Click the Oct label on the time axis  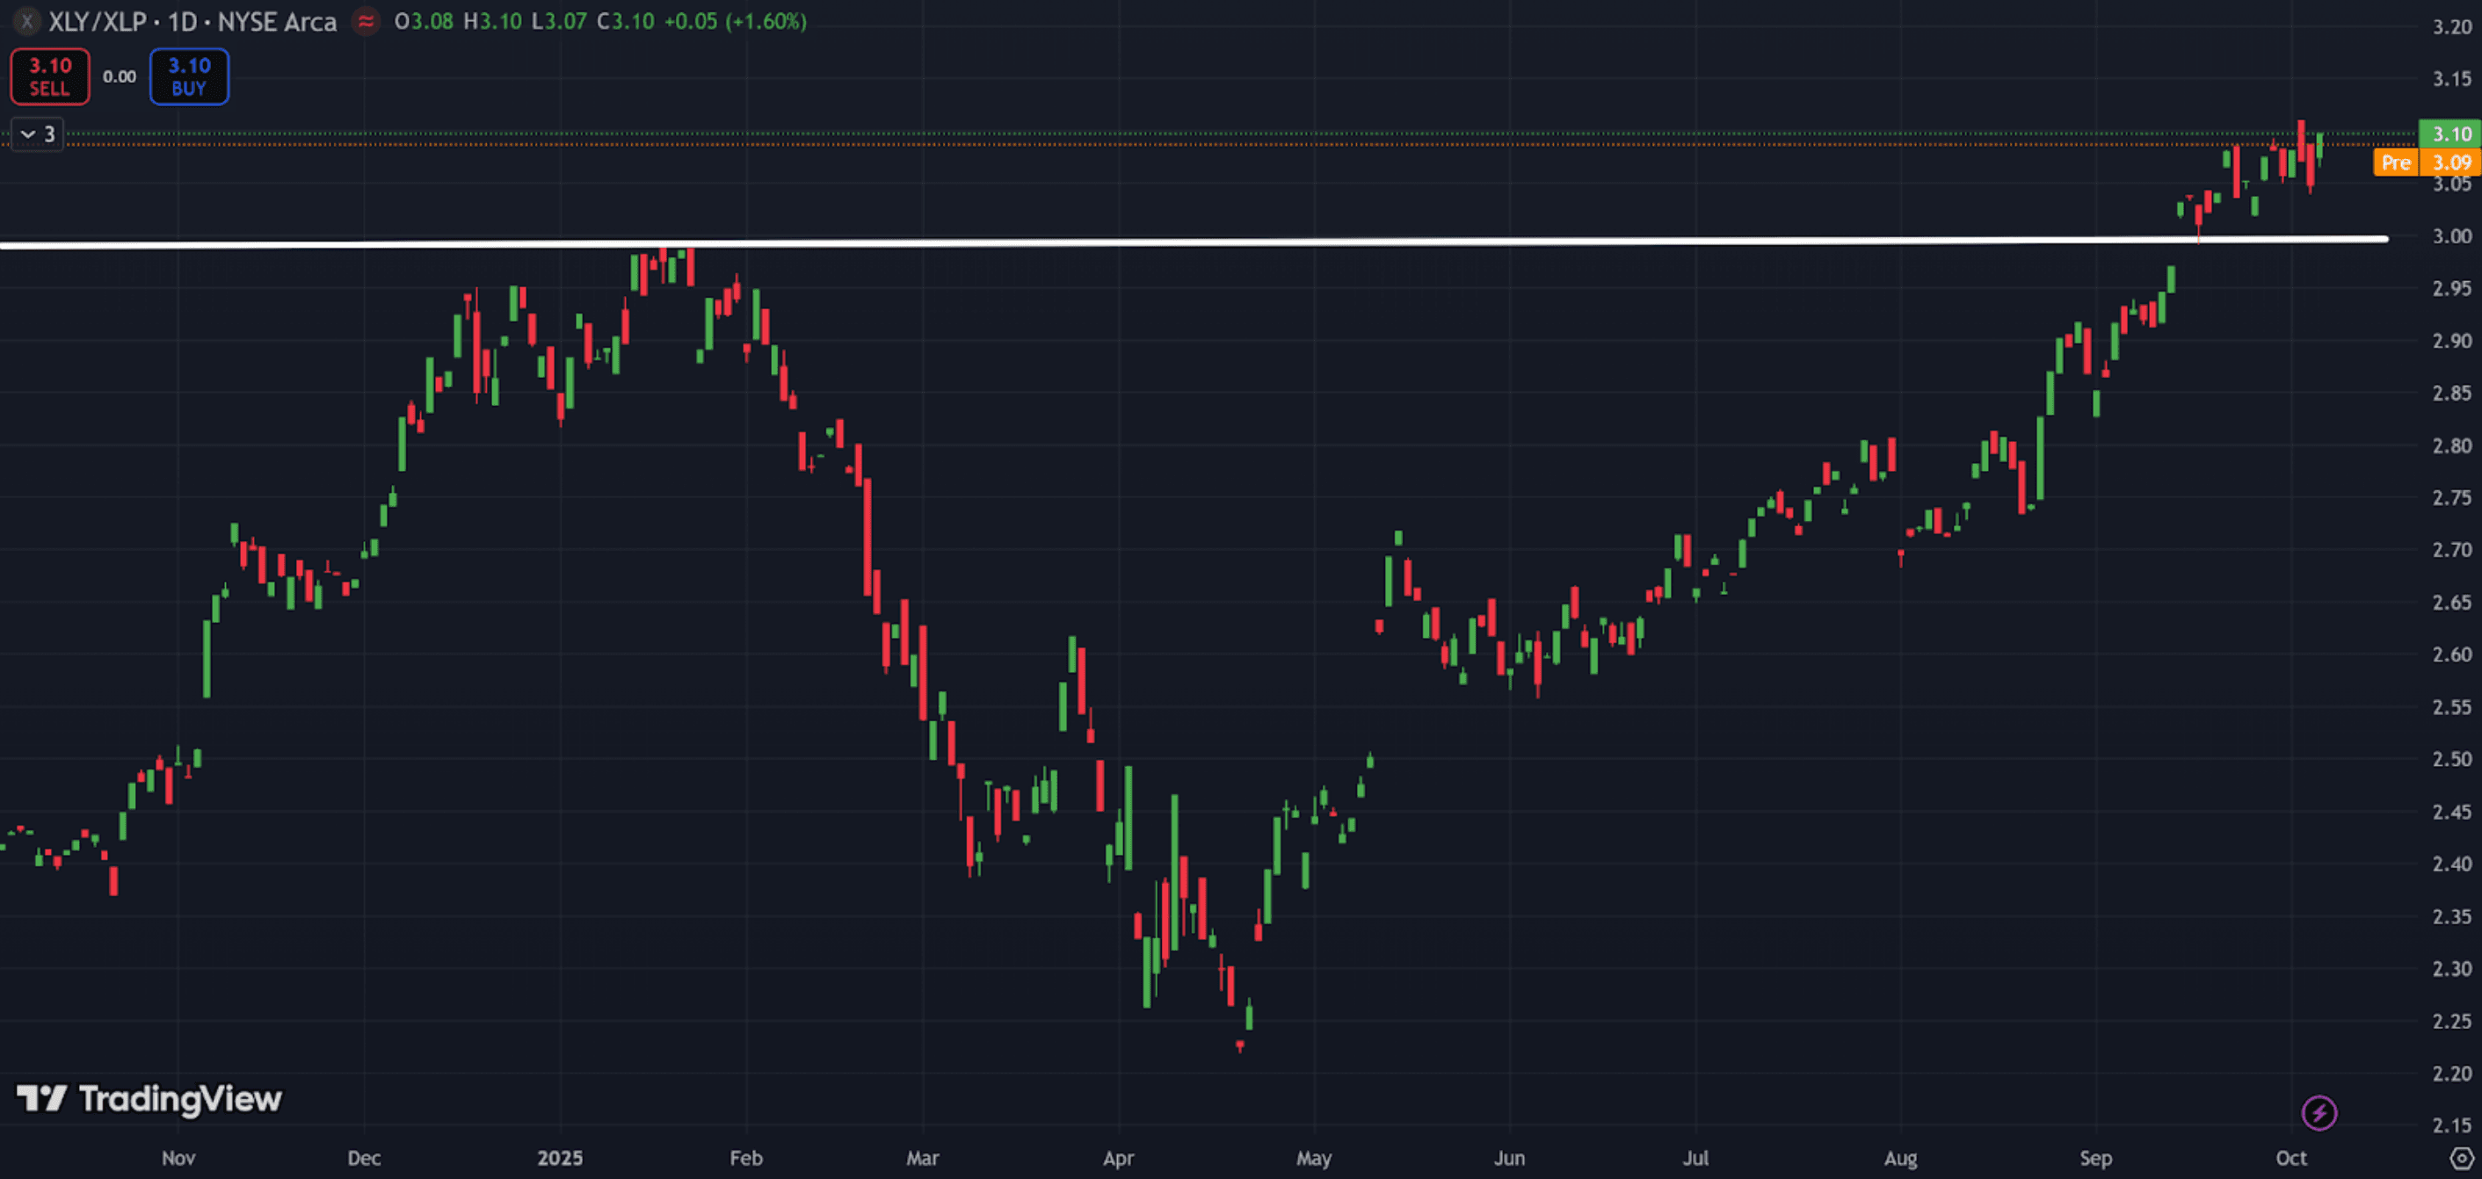(x=2290, y=1158)
